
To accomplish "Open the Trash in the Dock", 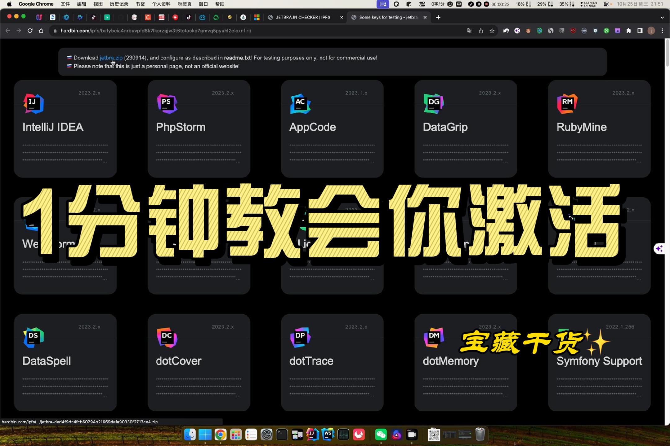I will click(x=480, y=434).
